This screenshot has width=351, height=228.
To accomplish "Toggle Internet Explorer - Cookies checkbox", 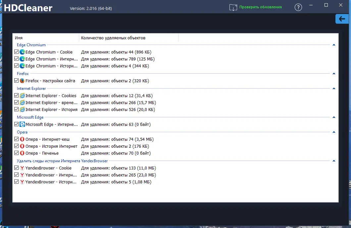I will pos(16,95).
